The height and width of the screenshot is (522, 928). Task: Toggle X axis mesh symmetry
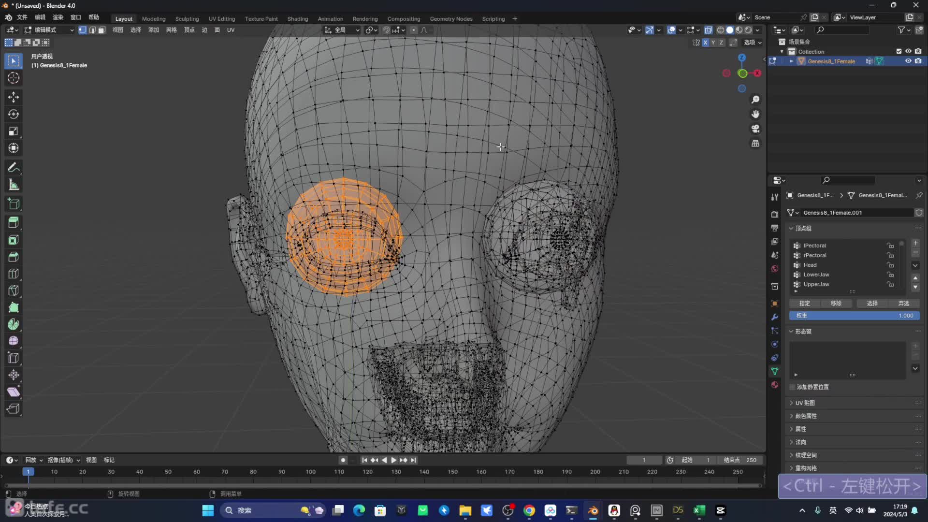coord(705,43)
